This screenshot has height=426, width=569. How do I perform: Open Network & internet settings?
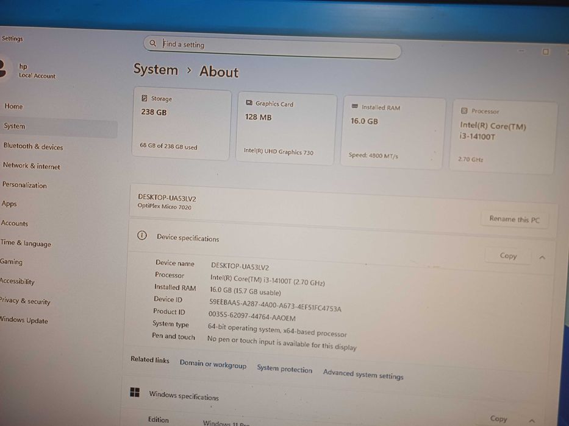click(x=32, y=166)
